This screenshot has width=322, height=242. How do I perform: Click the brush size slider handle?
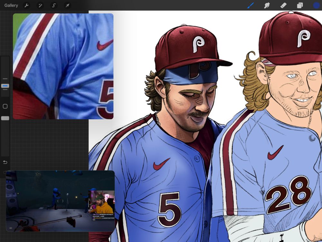pyautogui.click(x=5, y=86)
